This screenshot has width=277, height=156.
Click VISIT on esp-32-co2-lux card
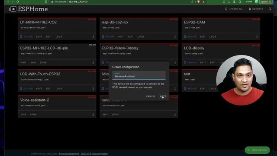tap(121, 36)
